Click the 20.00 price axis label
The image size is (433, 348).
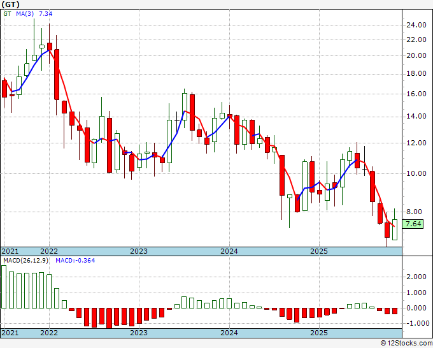(x=416, y=55)
